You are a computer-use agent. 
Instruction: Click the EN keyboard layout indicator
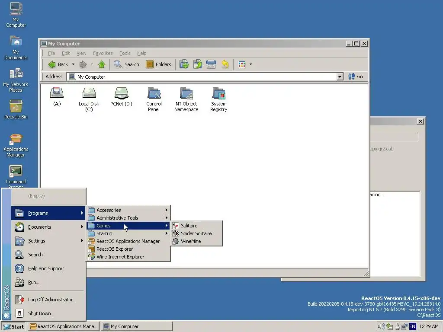[412, 327]
